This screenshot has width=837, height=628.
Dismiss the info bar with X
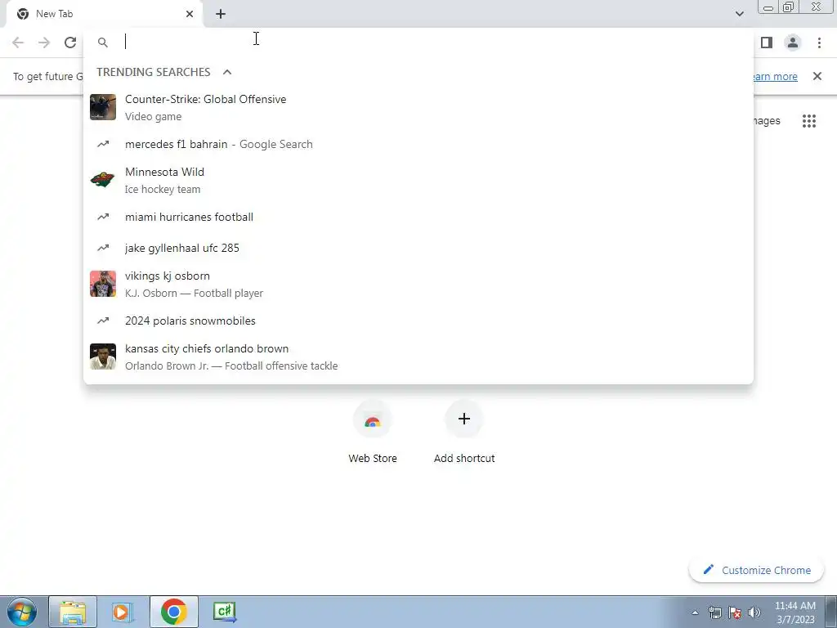(817, 76)
